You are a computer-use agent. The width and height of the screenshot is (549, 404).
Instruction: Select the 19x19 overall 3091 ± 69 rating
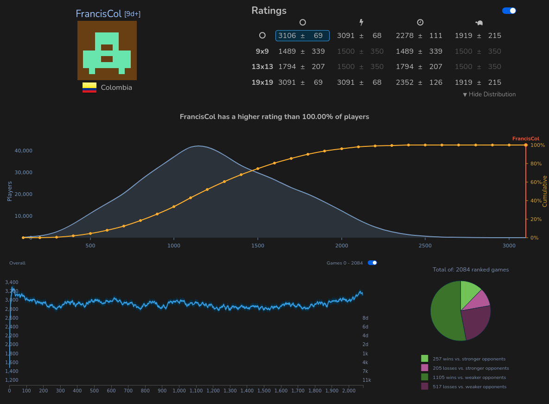click(300, 82)
